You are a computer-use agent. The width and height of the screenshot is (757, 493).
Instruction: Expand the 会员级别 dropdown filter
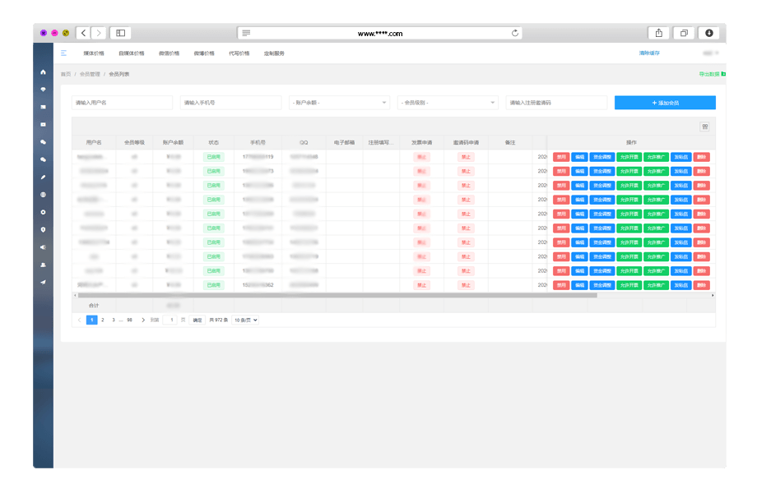pos(448,103)
